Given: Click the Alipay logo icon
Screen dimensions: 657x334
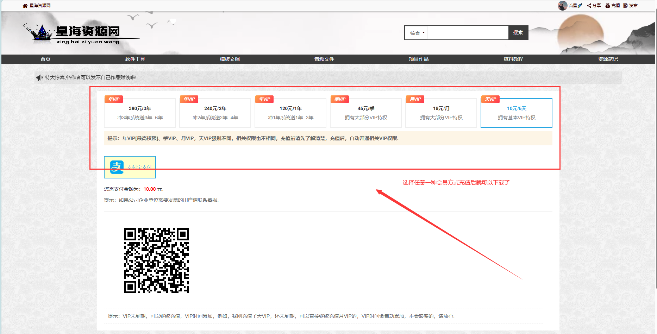Looking at the screenshot, I should click(x=117, y=167).
